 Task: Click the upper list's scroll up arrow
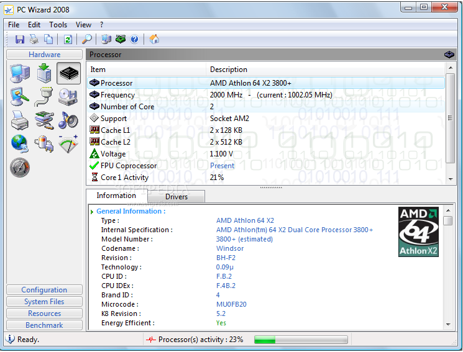451,68
